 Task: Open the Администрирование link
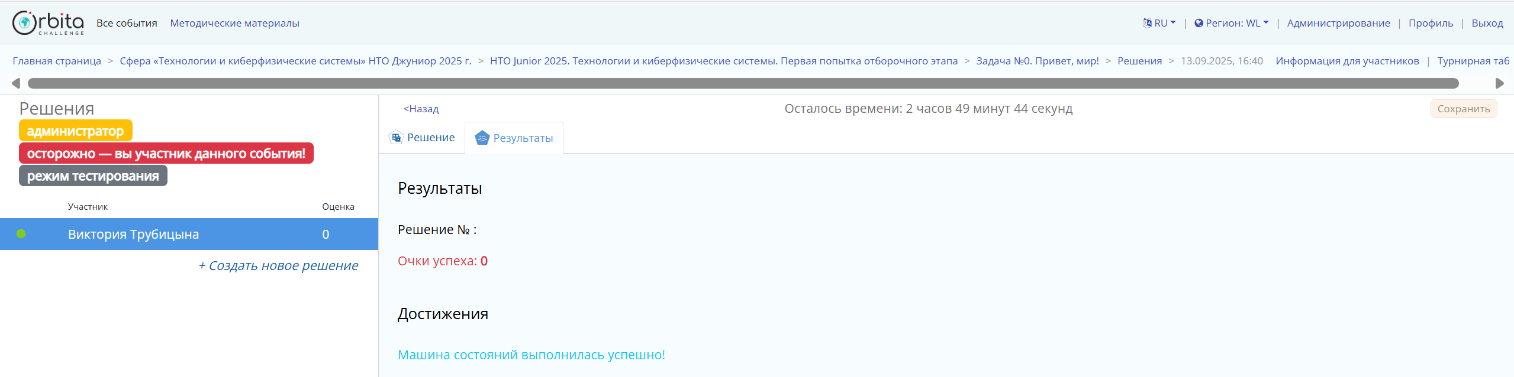coord(1338,23)
